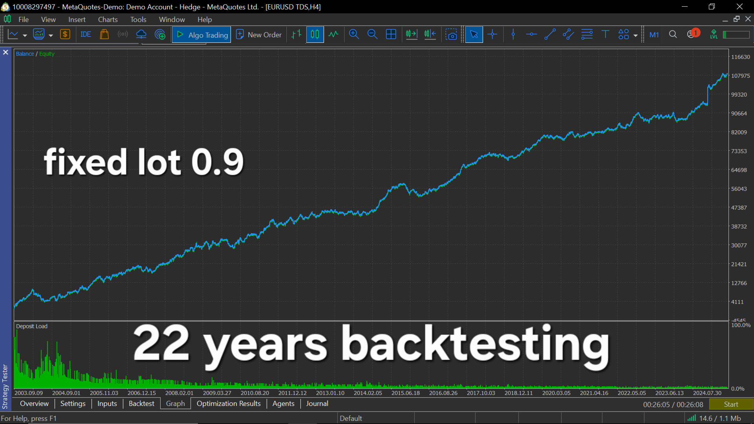
Task: Expand the new chart dropdown arrow
Action: [x=25, y=35]
